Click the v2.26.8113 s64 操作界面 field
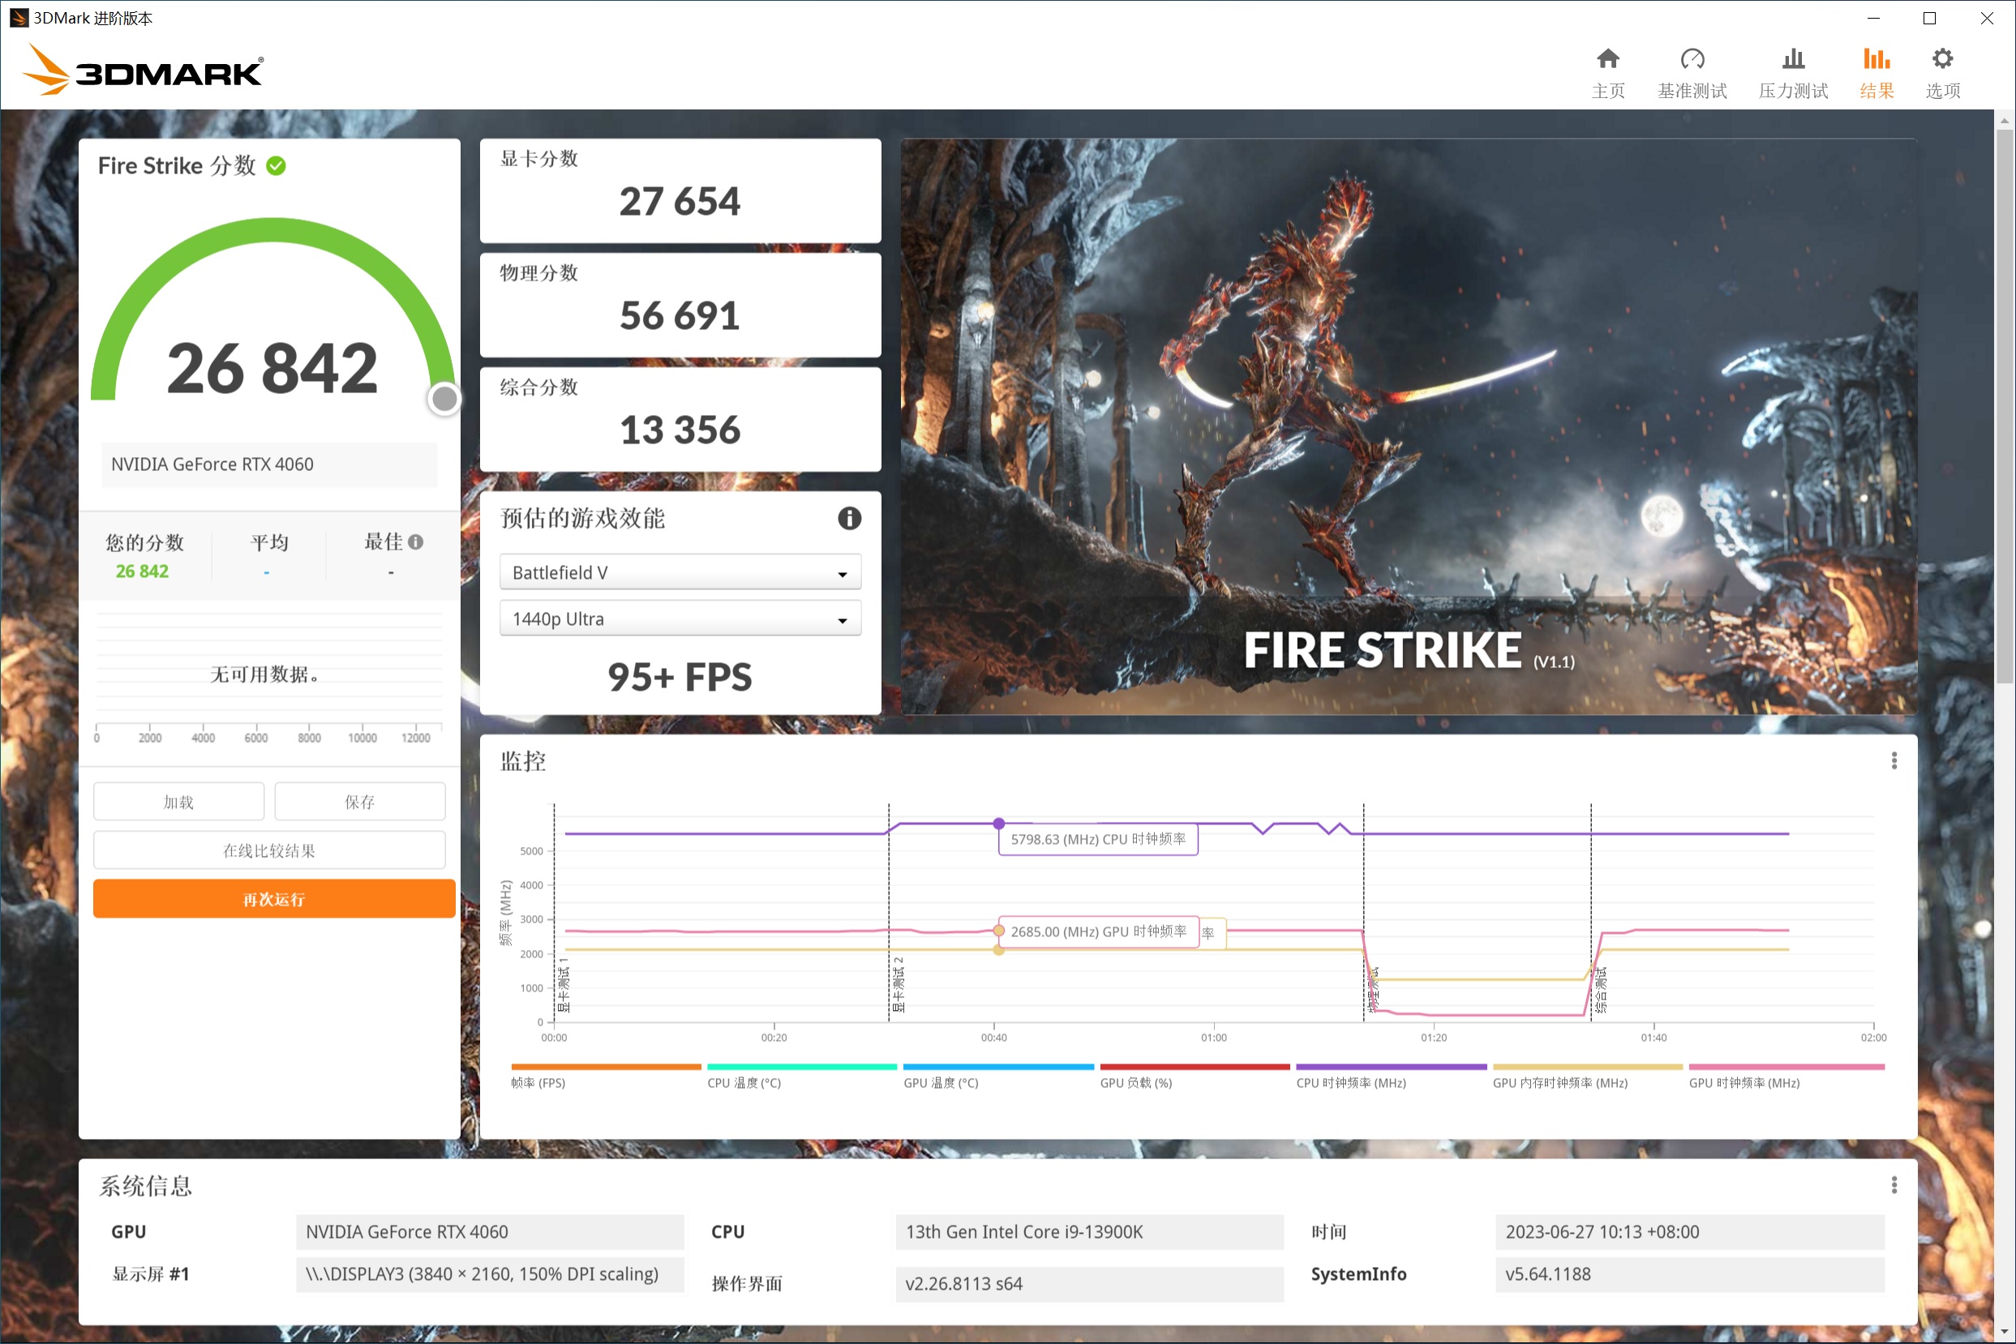 click(1089, 1283)
